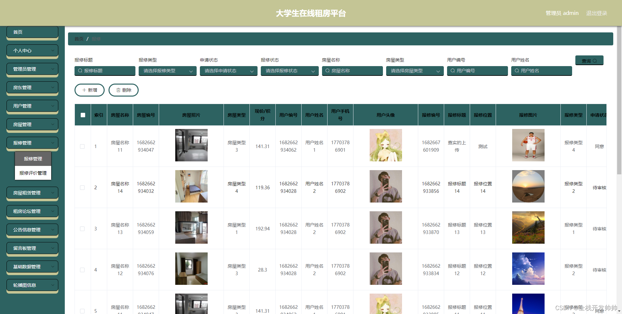Select 房屋租赁管理 in the sidebar
622x314 pixels.
coord(32,193)
